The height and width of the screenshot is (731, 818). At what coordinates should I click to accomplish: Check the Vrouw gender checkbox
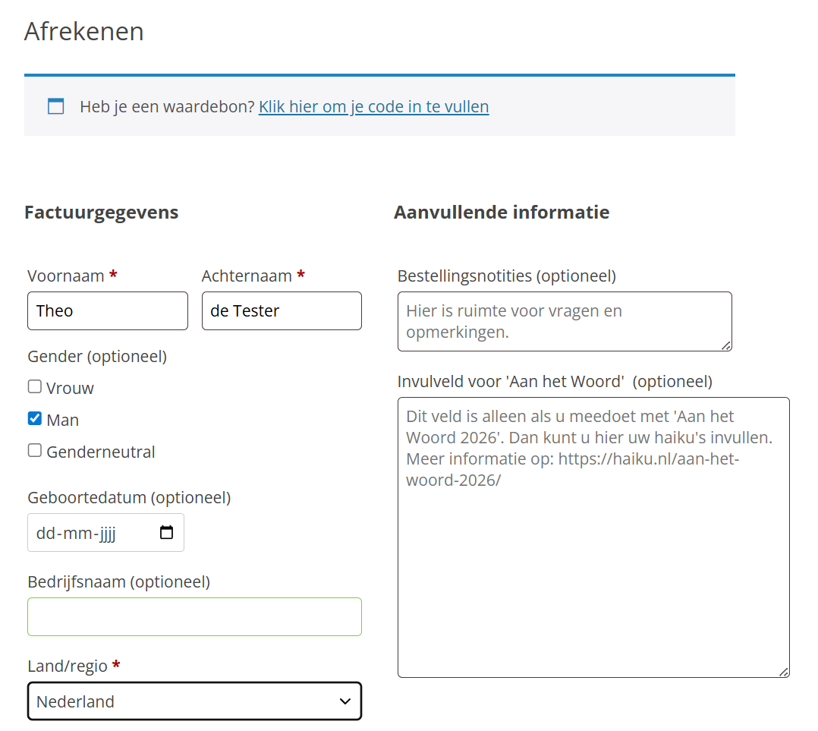coord(35,387)
